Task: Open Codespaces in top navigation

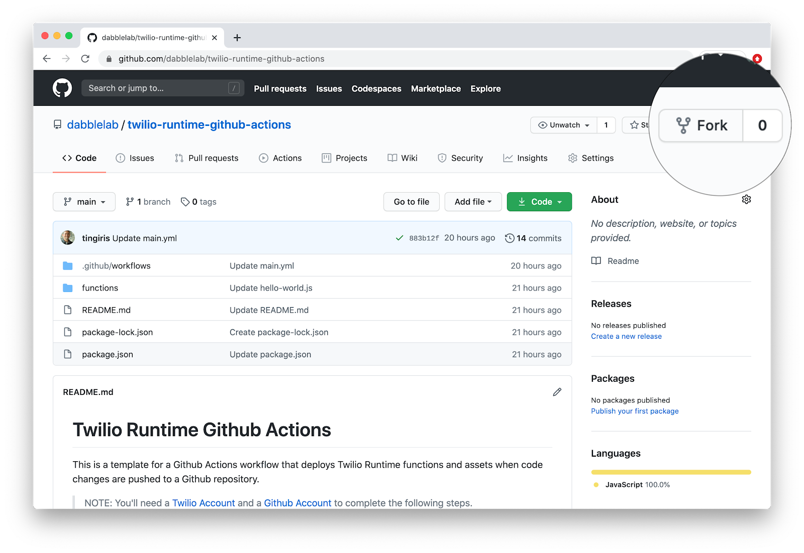Action: [x=376, y=88]
